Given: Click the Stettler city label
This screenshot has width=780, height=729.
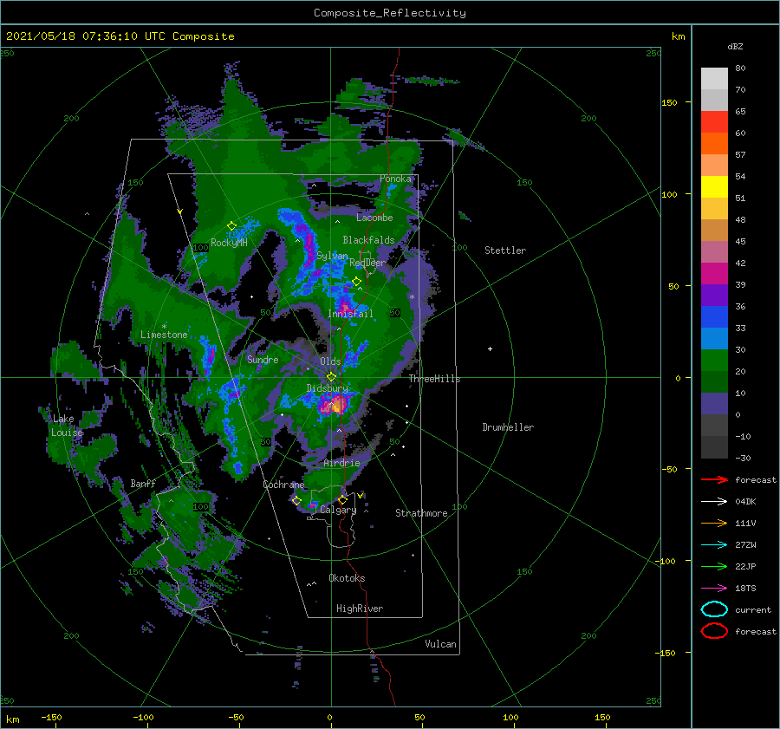Looking at the screenshot, I should (505, 251).
